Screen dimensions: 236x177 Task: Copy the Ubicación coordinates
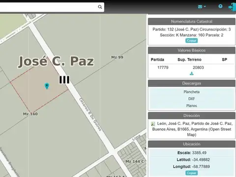[191, 173]
